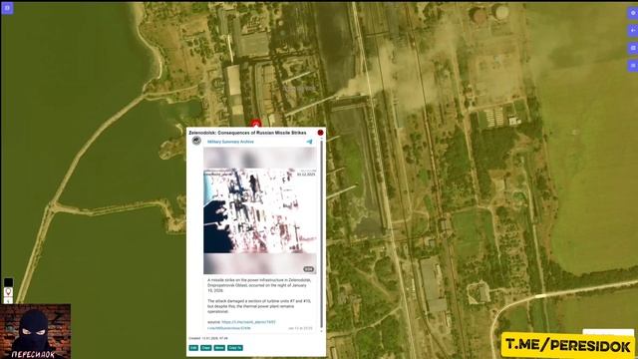Click the purple back arrow button
Screen dimensions: 638x359
click(x=633, y=31)
